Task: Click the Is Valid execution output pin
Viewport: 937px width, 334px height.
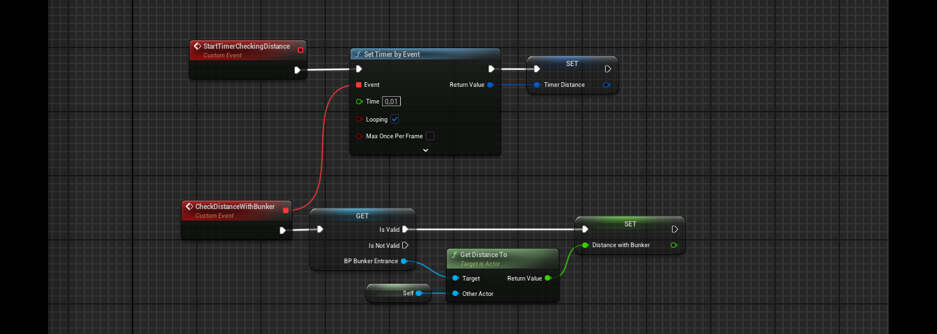Action: pyautogui.click(x=405, y=229)
